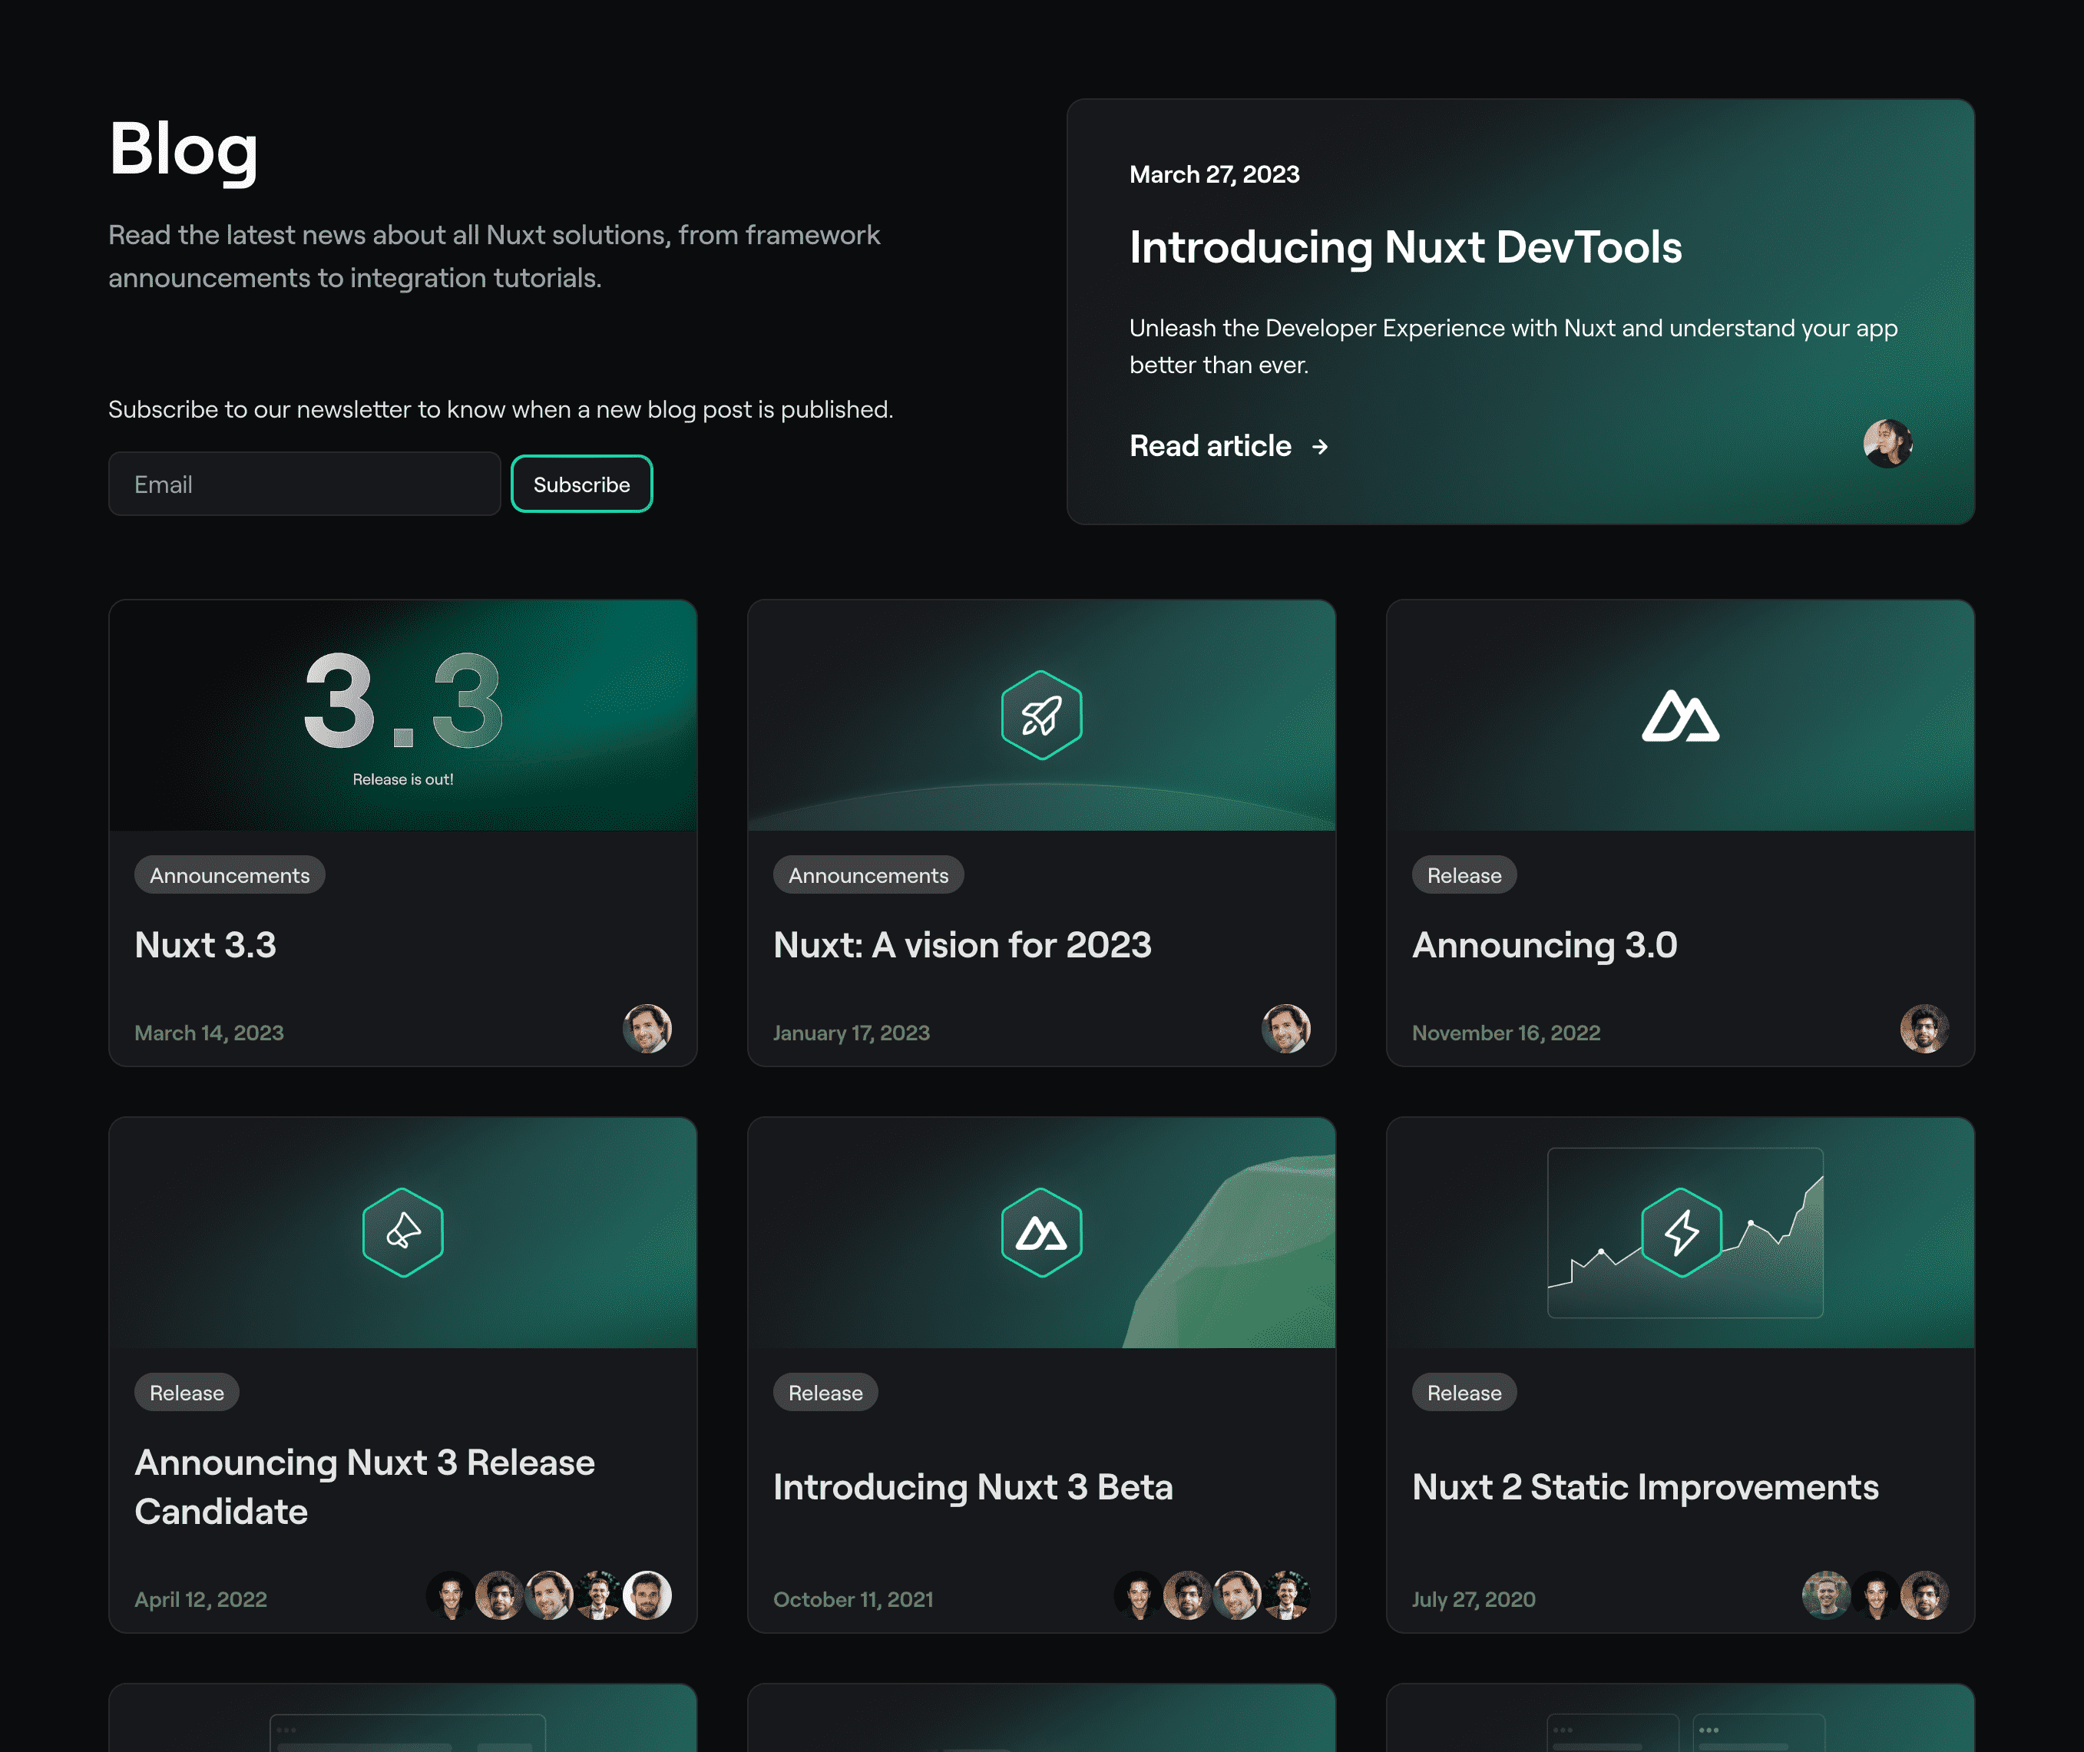This screenshot has height=1752, width=2084.
Task: Click the July 27, 2020 date
Action: point(1473,1599)
